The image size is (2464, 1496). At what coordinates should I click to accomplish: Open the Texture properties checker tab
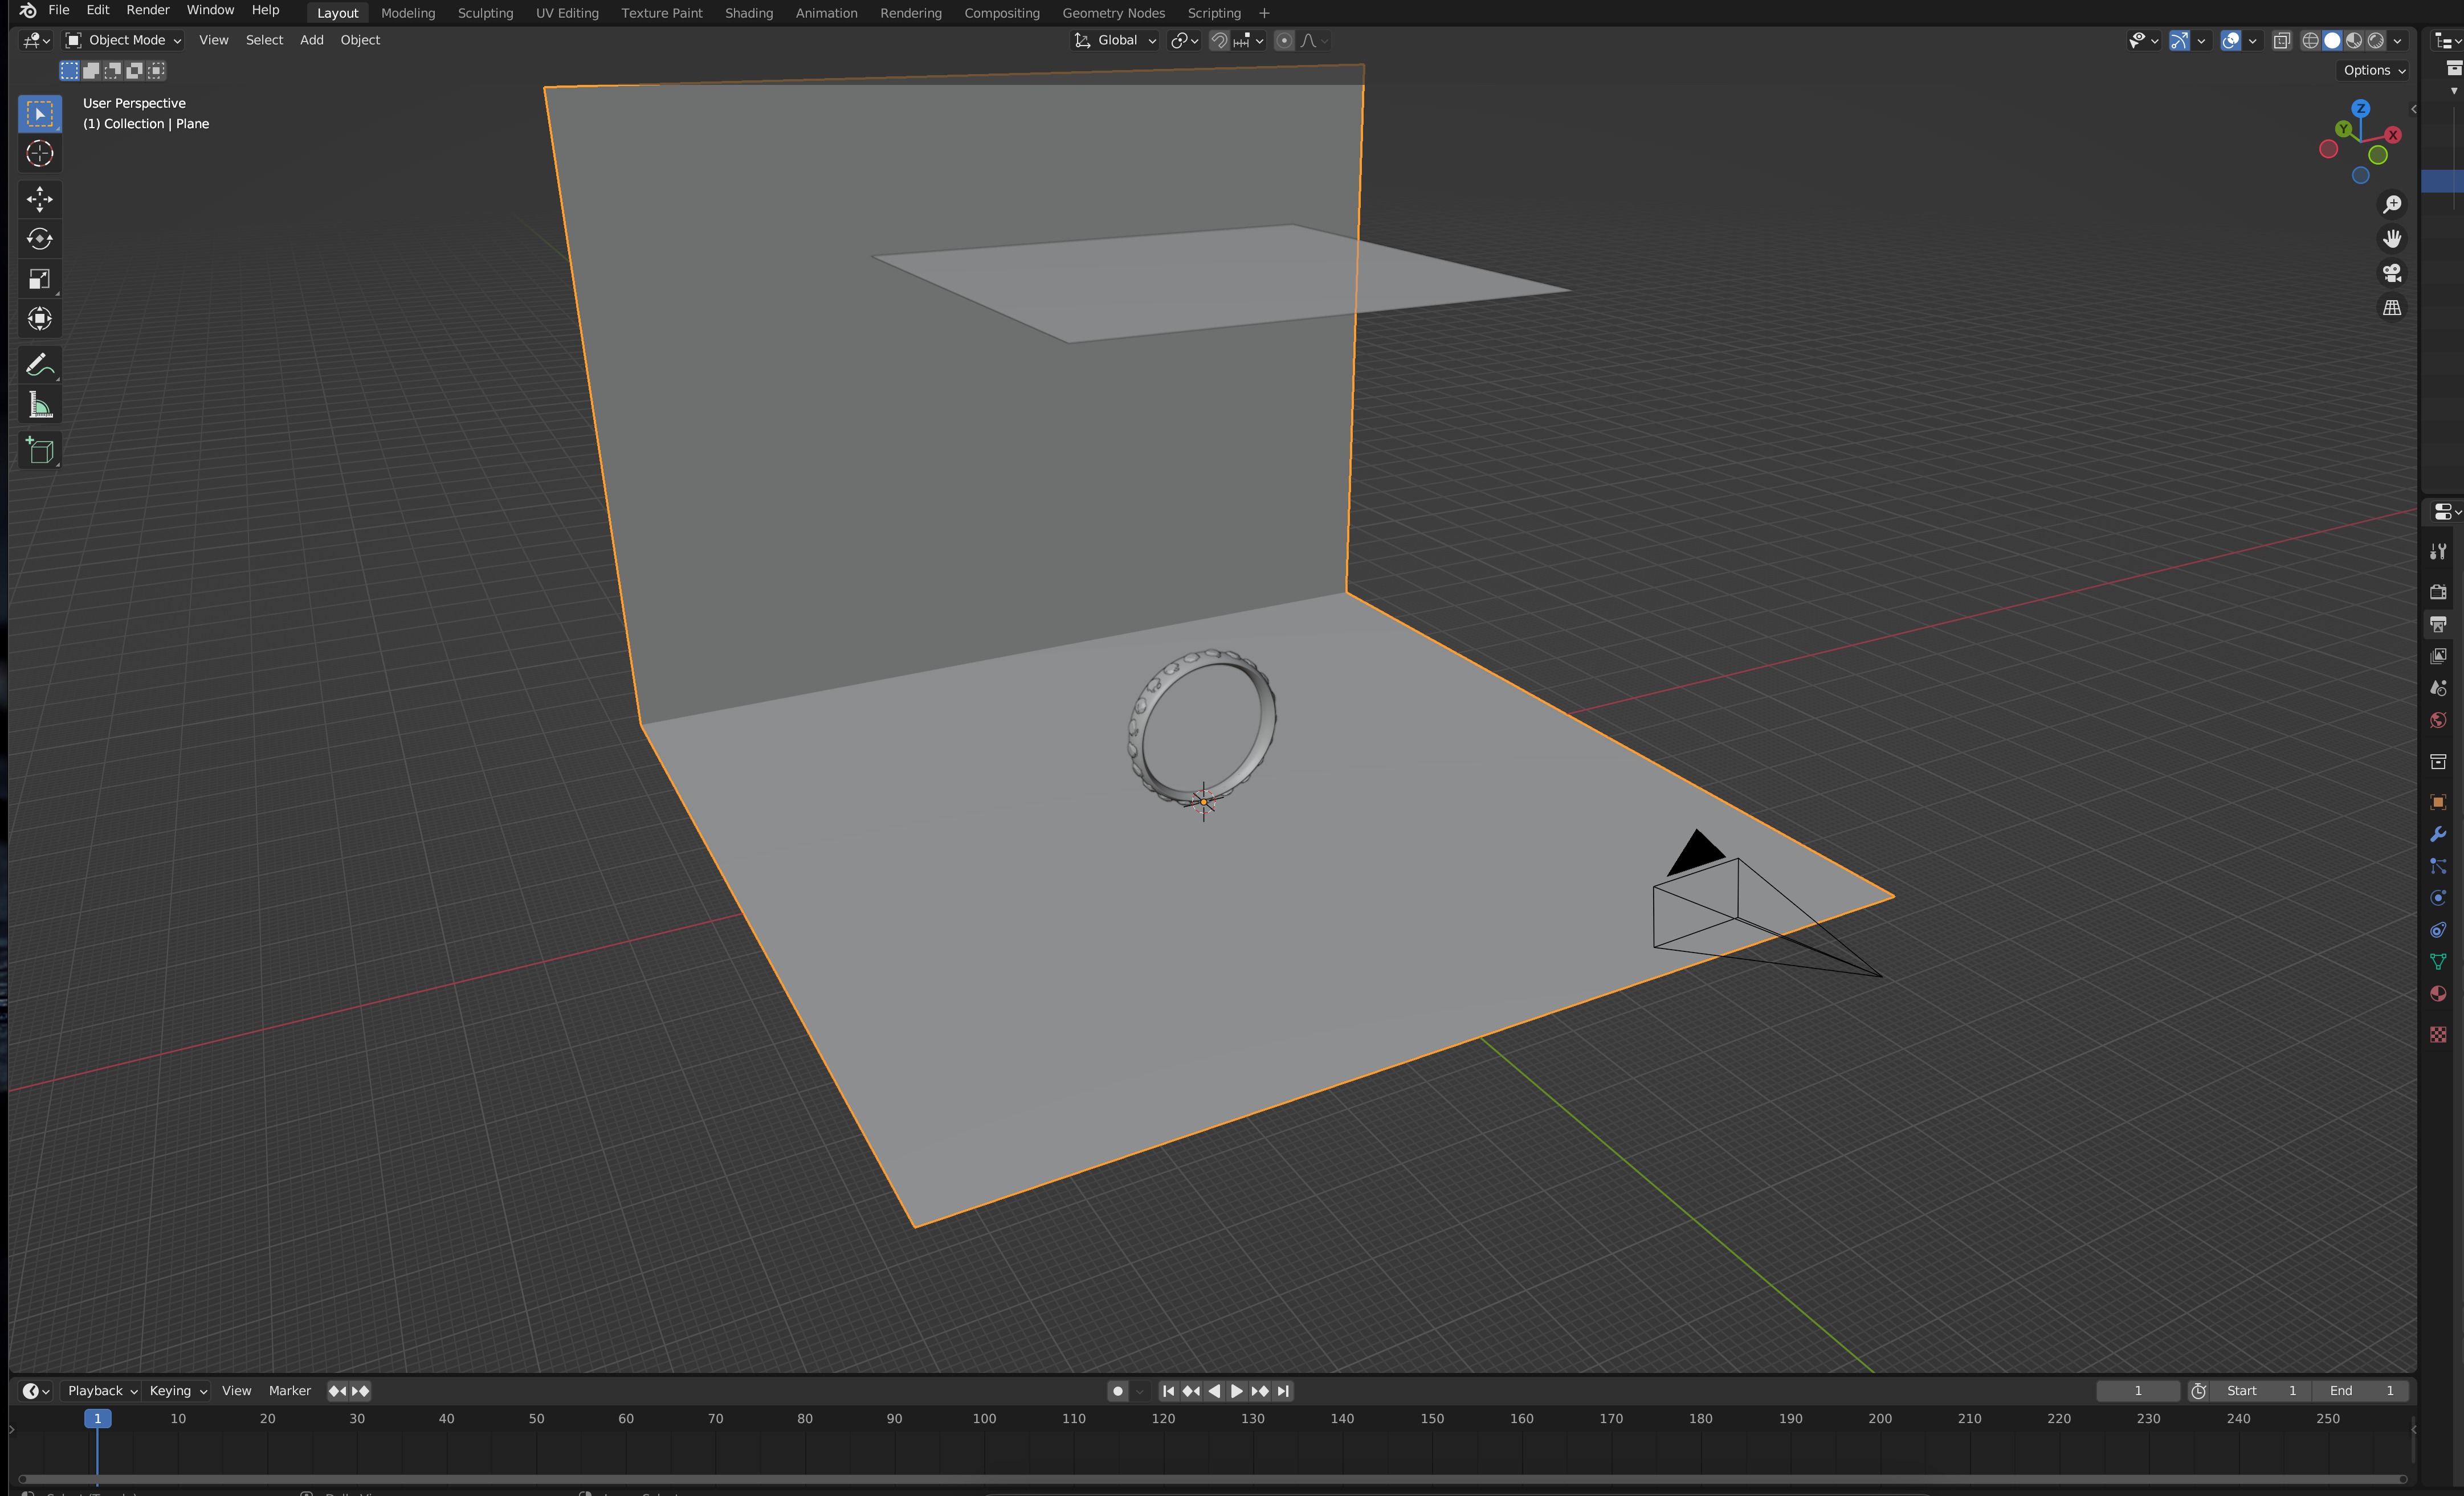click(2438, 1035)
